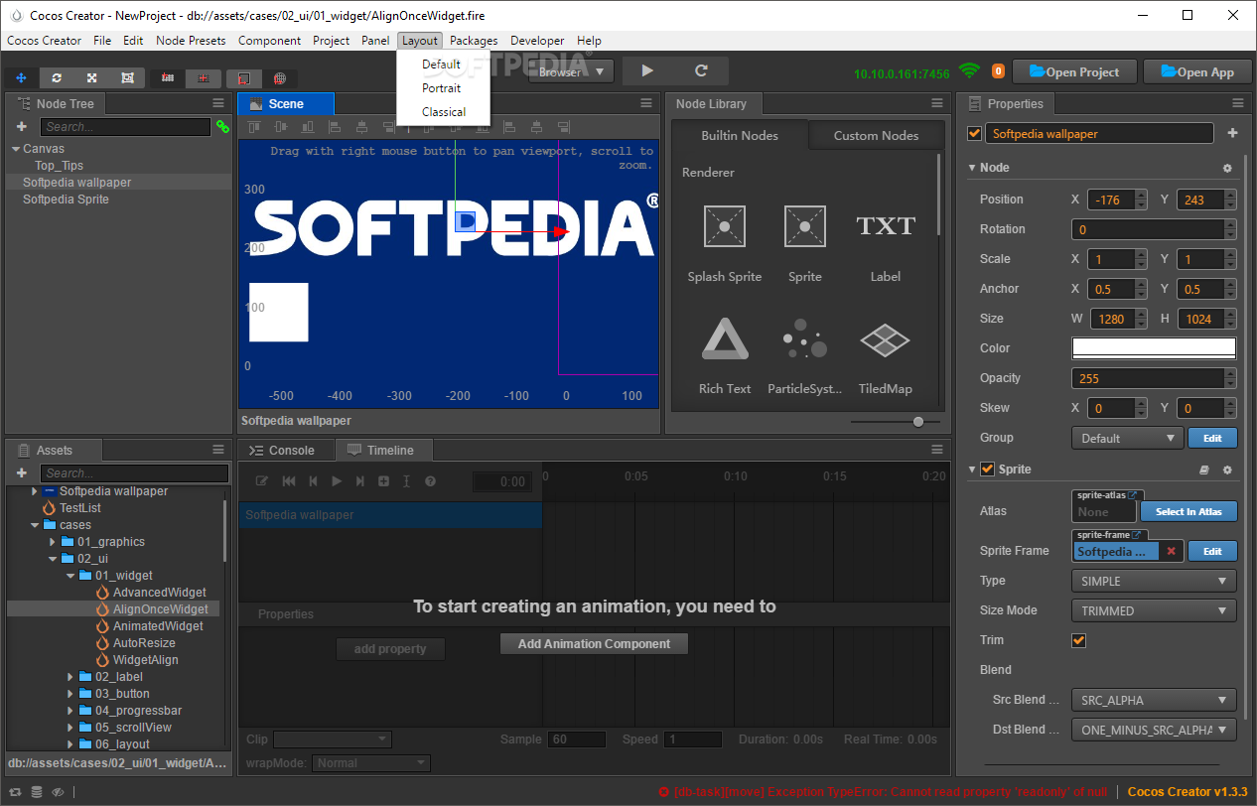Open the white Color swatch picker
The image size is (1257, 806).
point(1154,348)
